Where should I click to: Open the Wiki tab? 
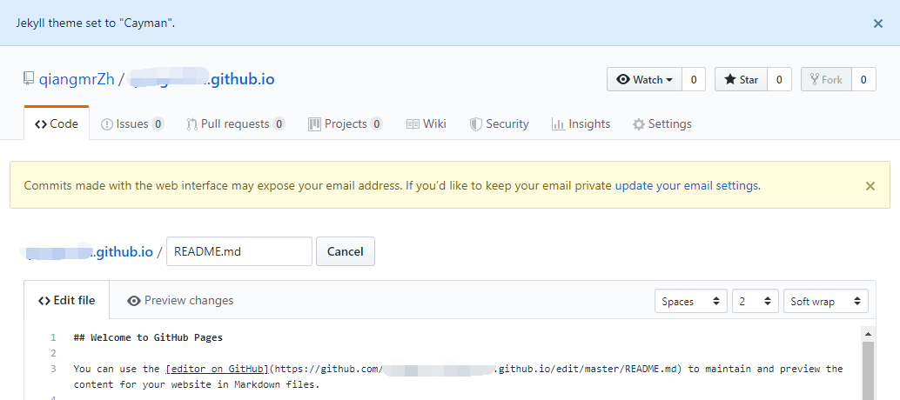click(426, 123)
